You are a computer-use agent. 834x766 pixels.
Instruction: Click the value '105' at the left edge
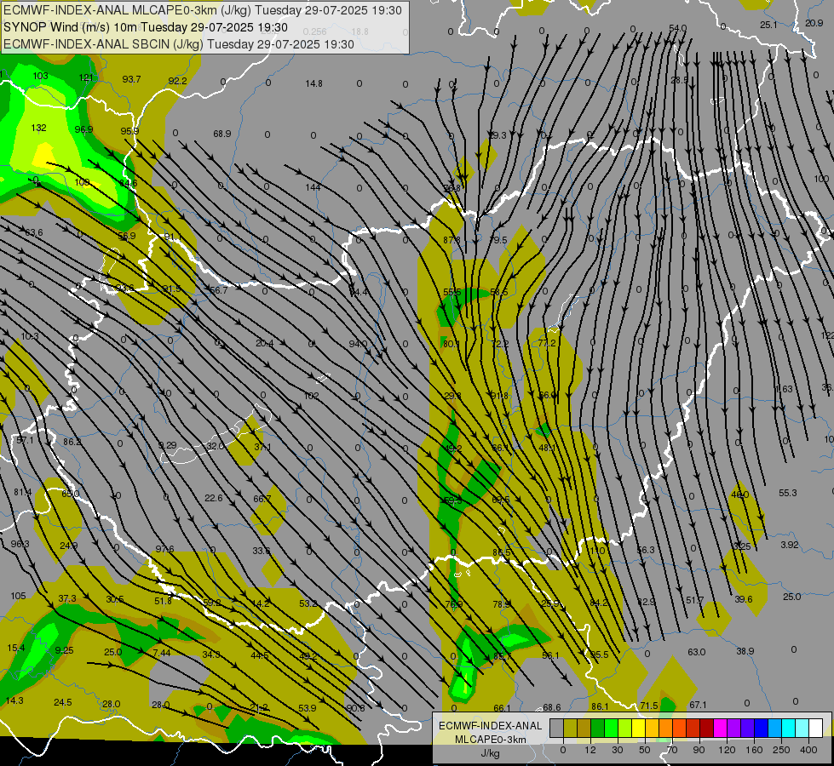click(x=18, y=596)
